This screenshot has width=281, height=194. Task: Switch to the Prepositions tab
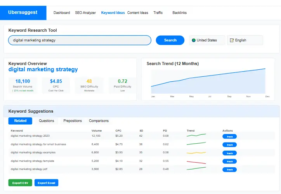click(73, 121)
